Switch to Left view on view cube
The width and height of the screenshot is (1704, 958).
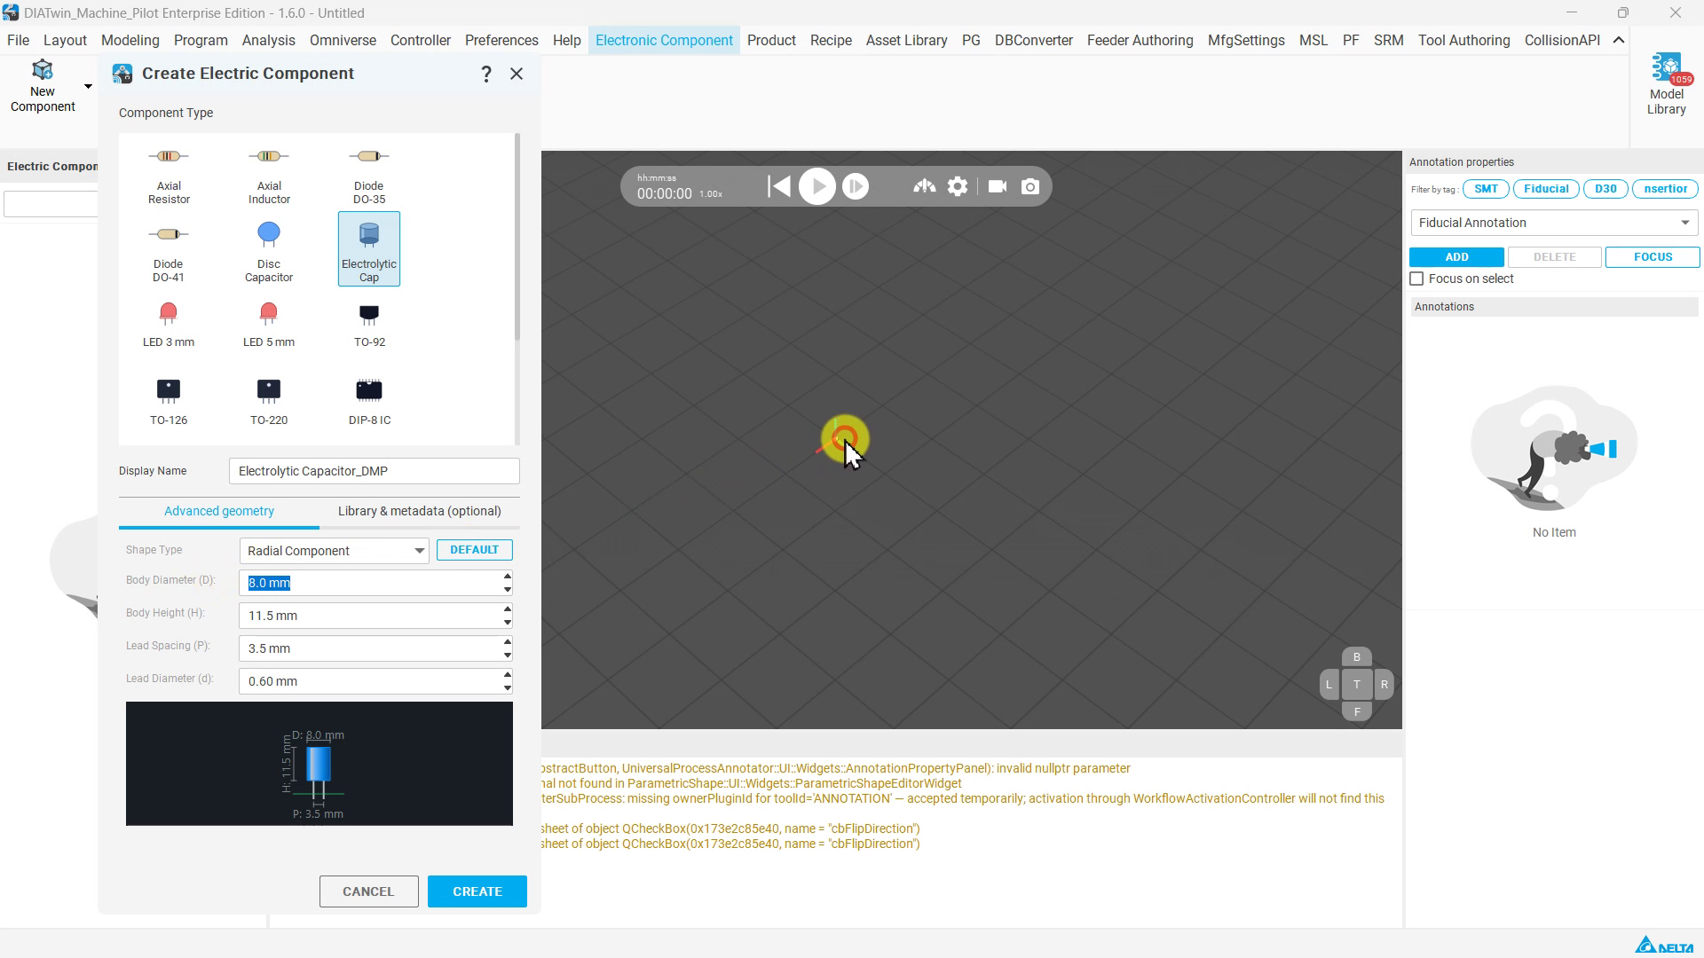coord(1329,685)
